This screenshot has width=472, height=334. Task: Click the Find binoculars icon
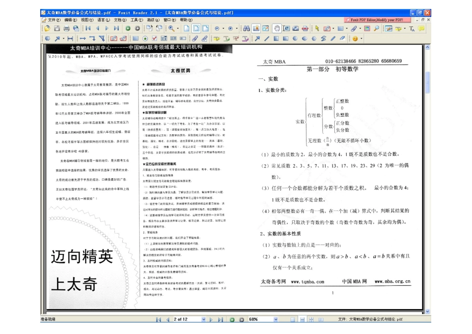246,28
